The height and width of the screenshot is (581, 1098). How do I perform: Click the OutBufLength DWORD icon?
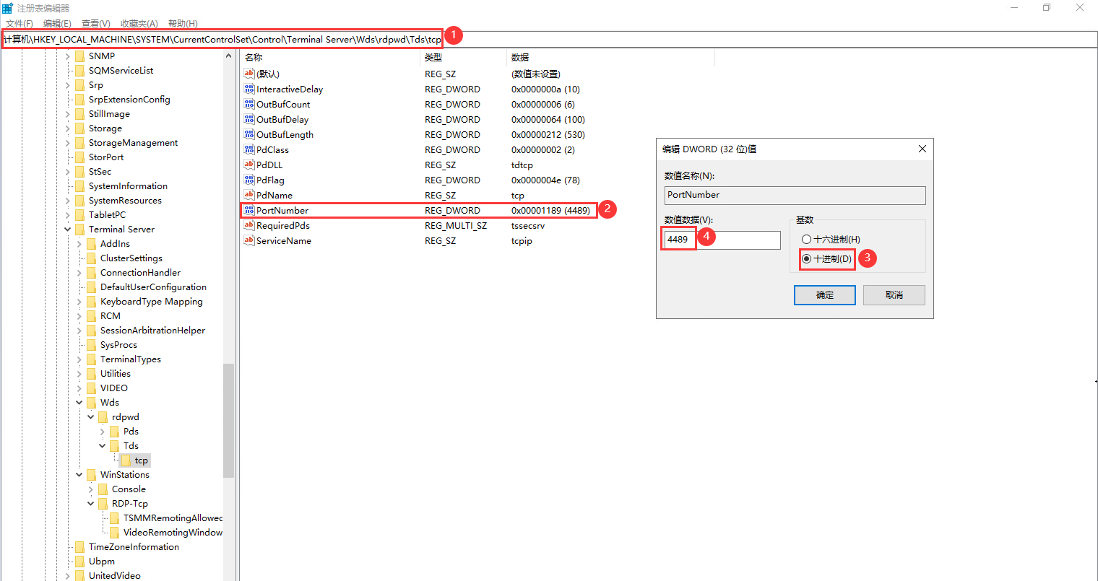point(249,134)
